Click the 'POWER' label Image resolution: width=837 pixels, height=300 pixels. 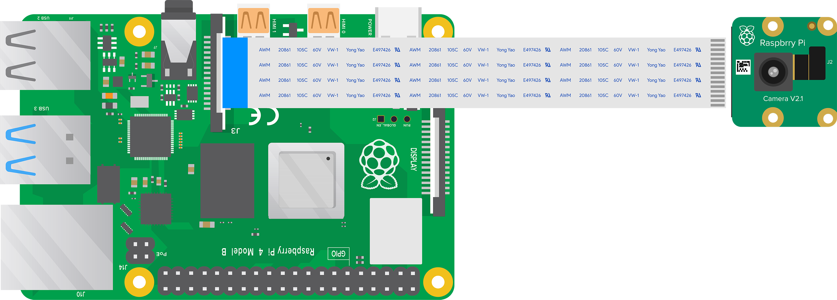pyautogui.click(x=370, y=27)
